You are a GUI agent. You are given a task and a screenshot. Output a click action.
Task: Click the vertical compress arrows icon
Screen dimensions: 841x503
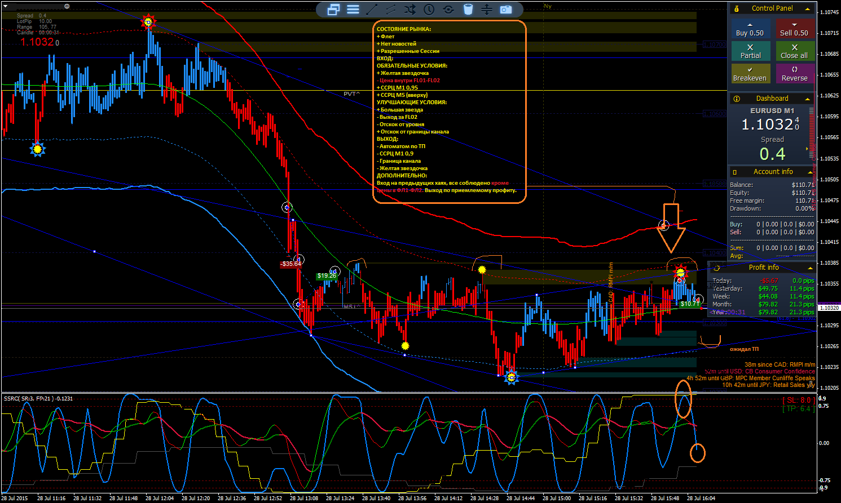point(487,10)
